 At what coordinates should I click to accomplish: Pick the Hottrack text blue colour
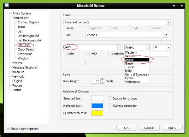[x=97, y=106]
